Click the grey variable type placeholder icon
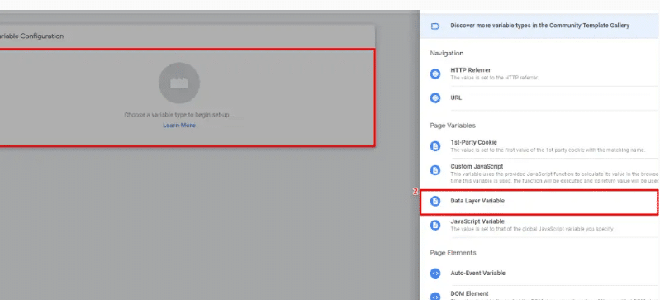 coord(179,83)
